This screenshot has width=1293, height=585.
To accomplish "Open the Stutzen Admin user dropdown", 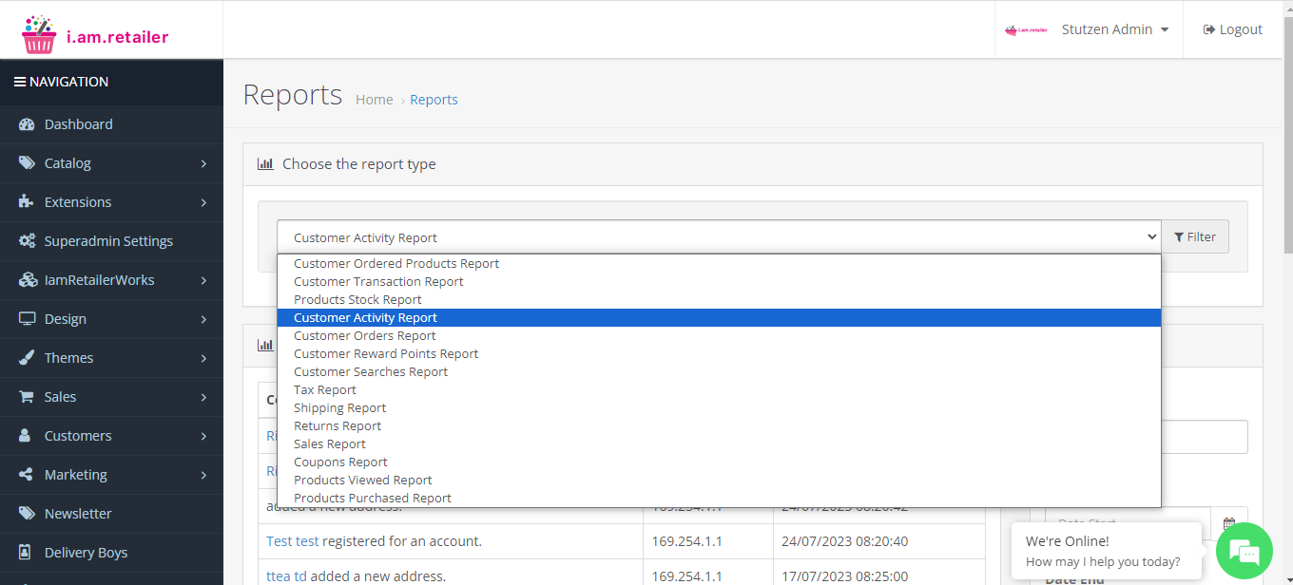I will [x=1114, y=29].
